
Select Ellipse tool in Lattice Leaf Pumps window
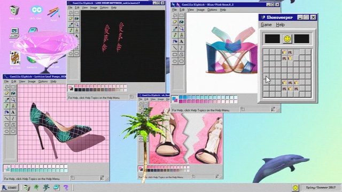tap(7, 131)
